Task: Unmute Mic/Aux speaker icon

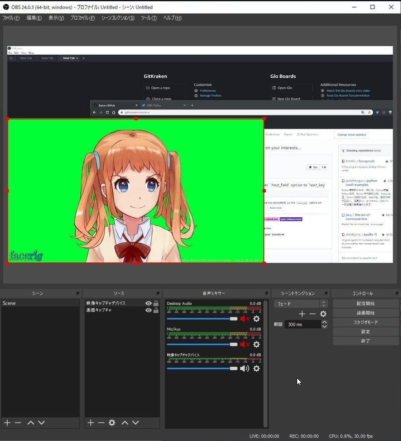Action: [245, 344]
